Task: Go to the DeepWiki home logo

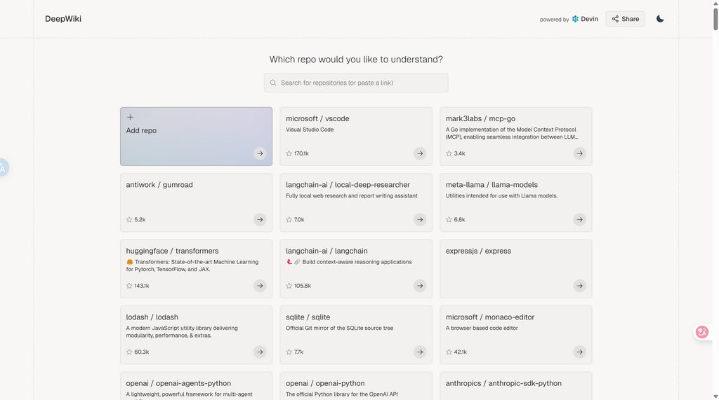Action: click(x=63, y=19)
